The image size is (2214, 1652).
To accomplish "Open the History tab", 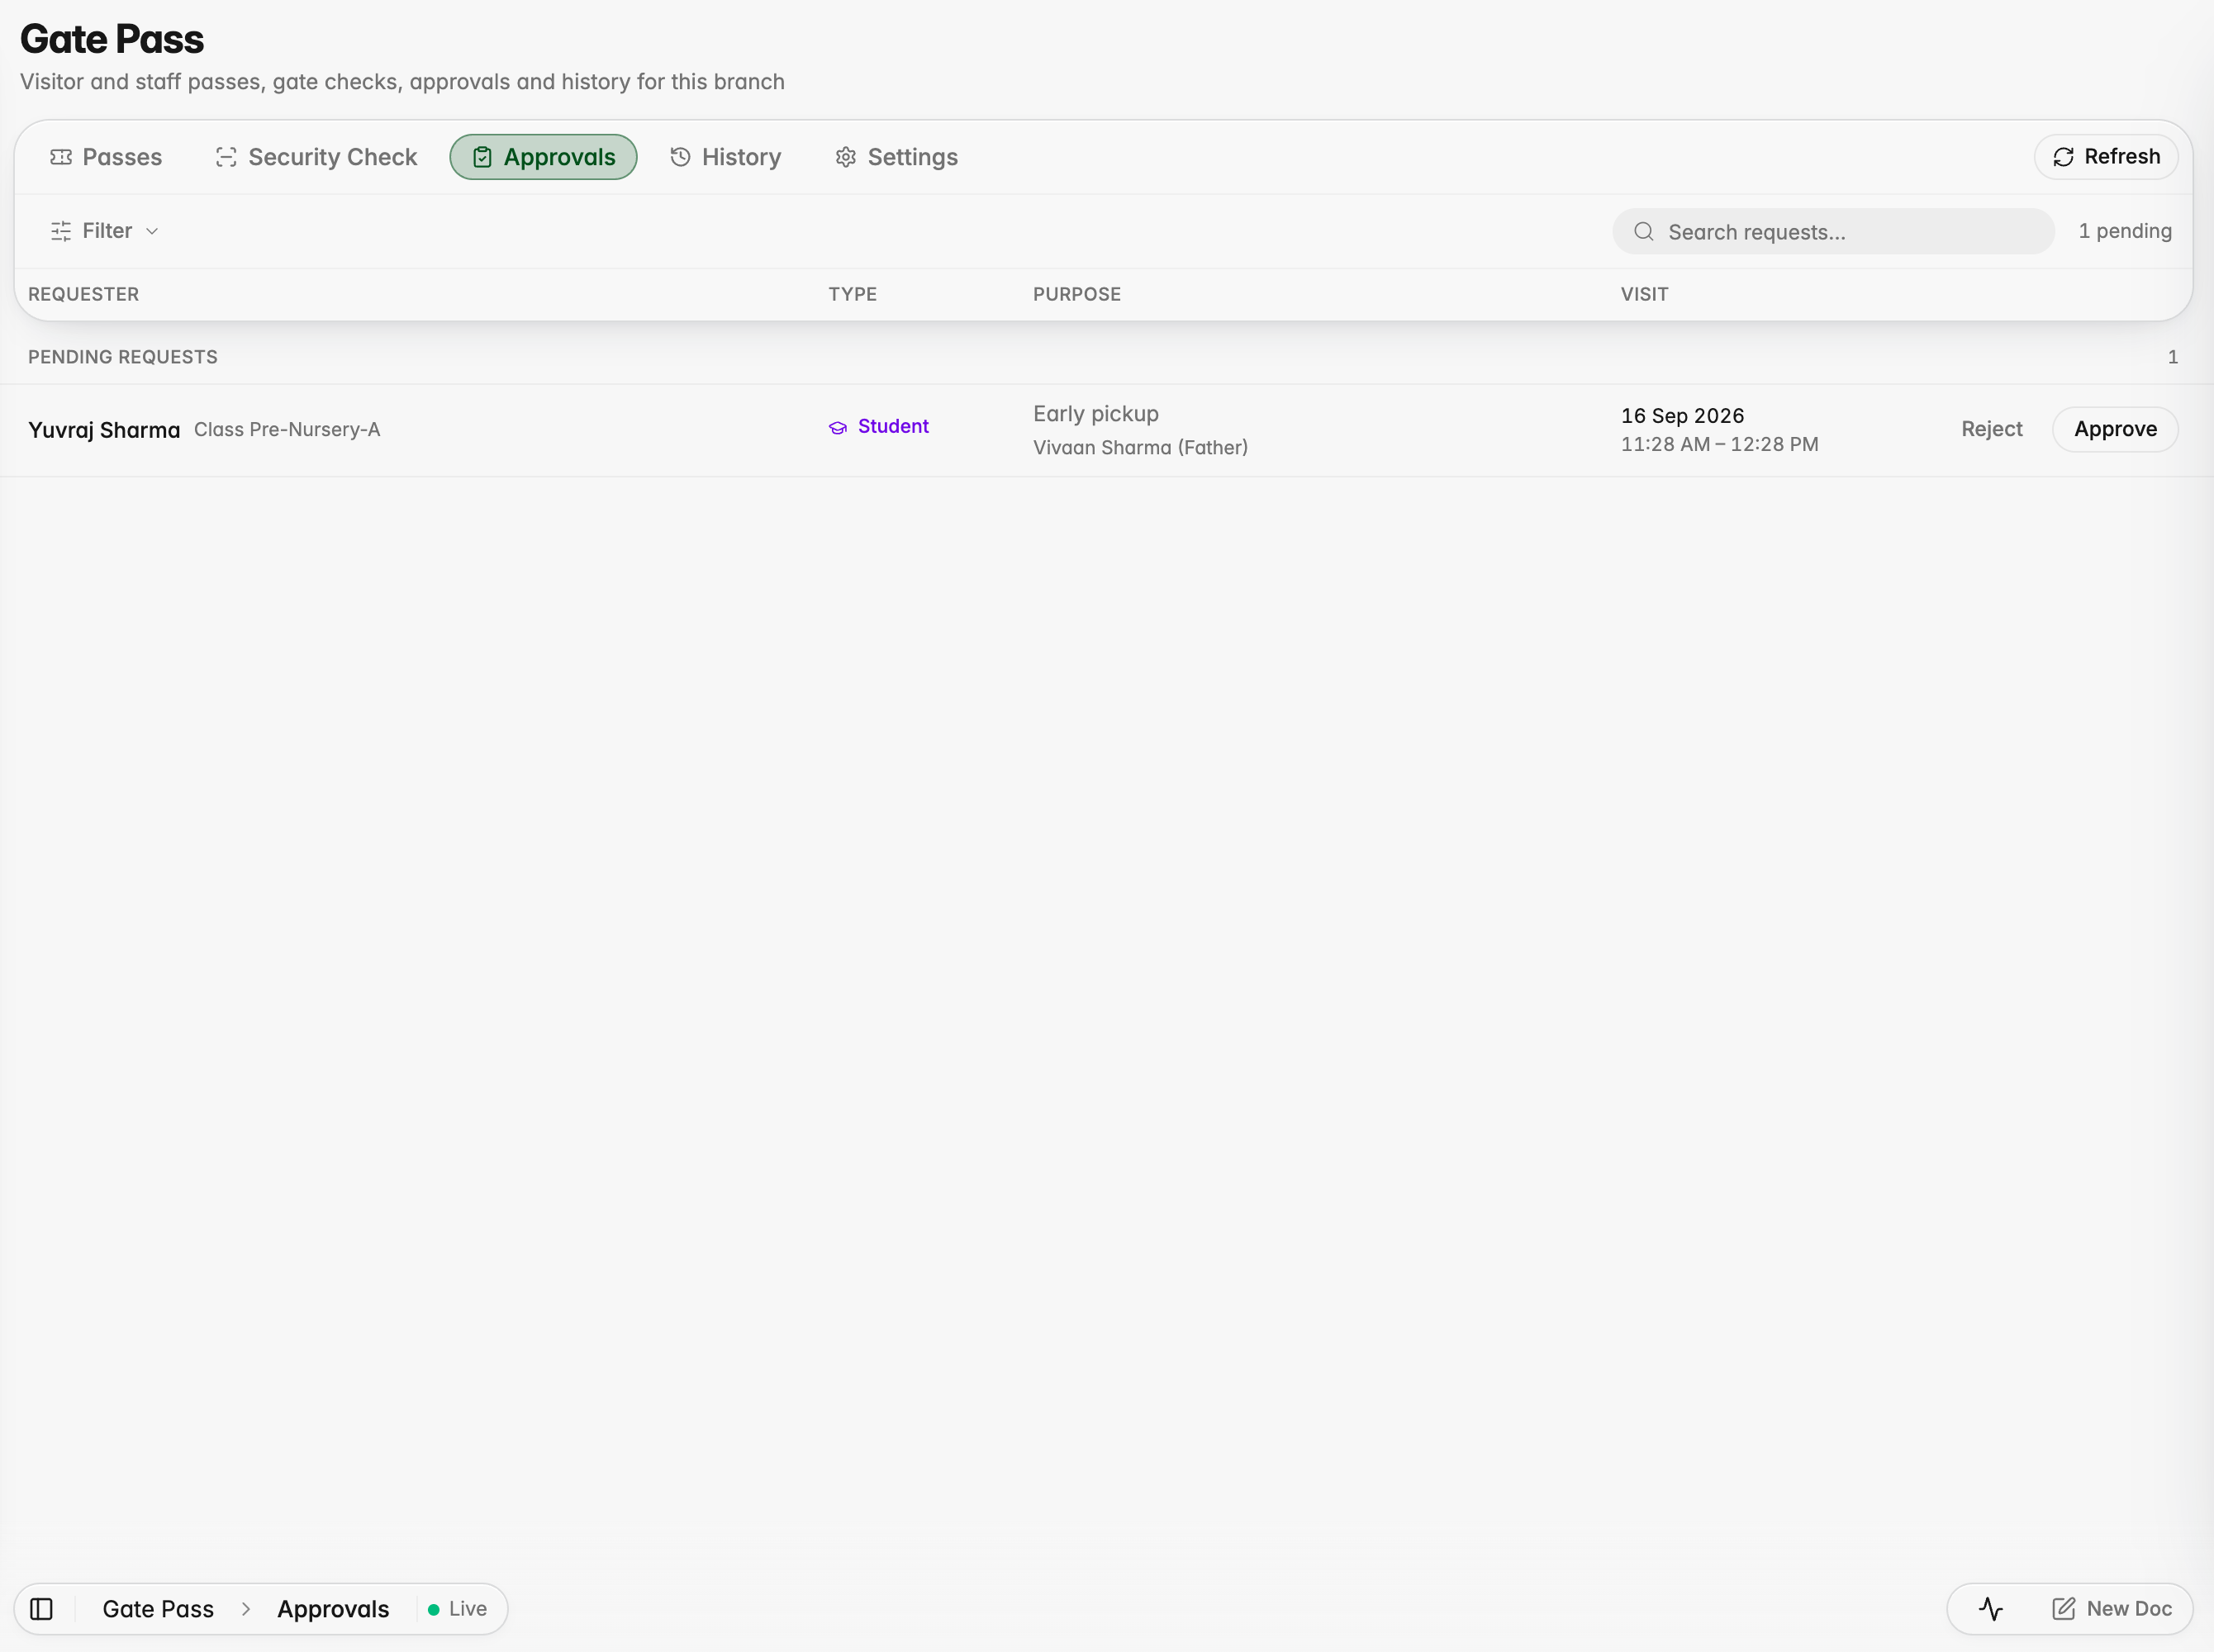I will tap(725, 157).
